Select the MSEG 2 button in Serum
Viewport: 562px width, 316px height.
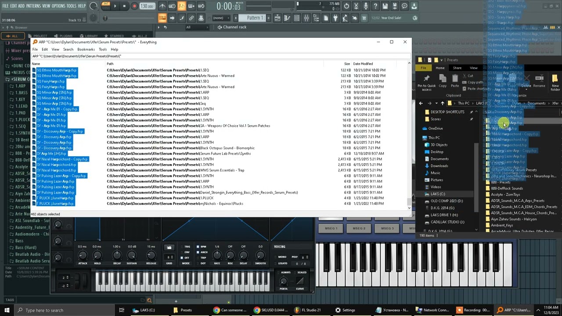point(359,228)
